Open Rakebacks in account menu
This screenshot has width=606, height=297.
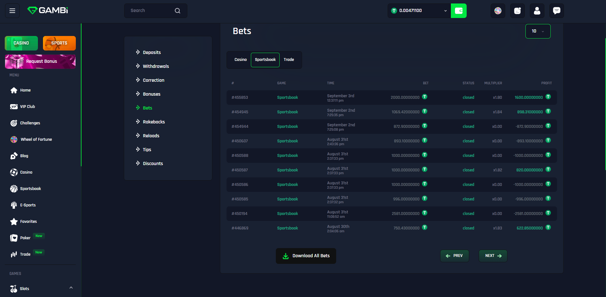154,122
